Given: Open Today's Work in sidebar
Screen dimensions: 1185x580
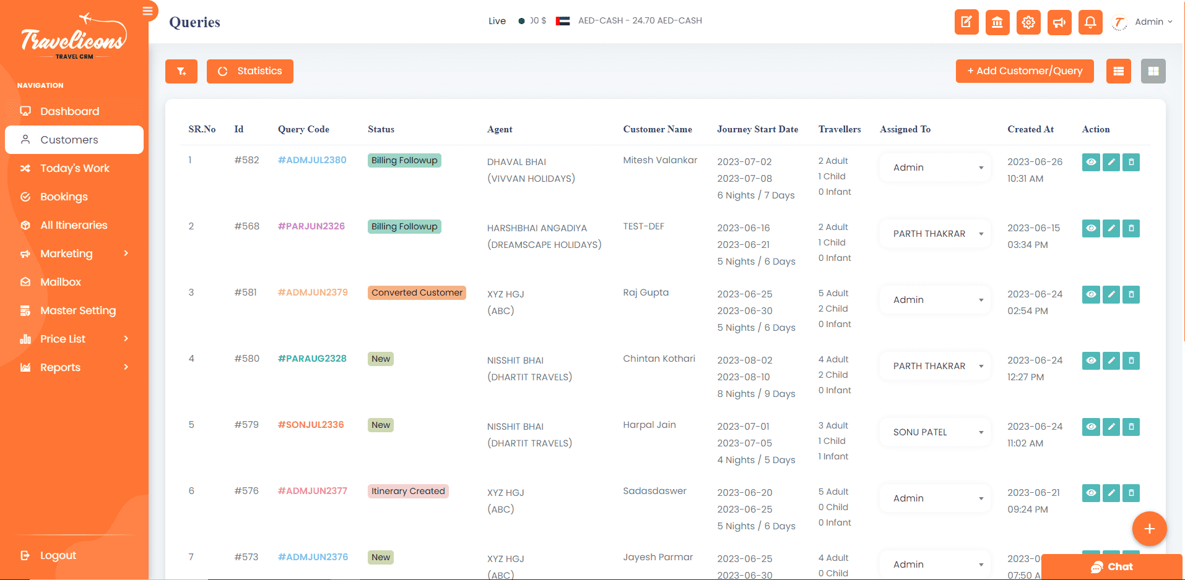Looking at the screenshot, I should (74, 168).
